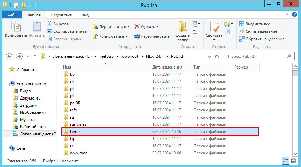Open the Файл menu tab
The height and width of the screenshot is (167, 301).
12,15
